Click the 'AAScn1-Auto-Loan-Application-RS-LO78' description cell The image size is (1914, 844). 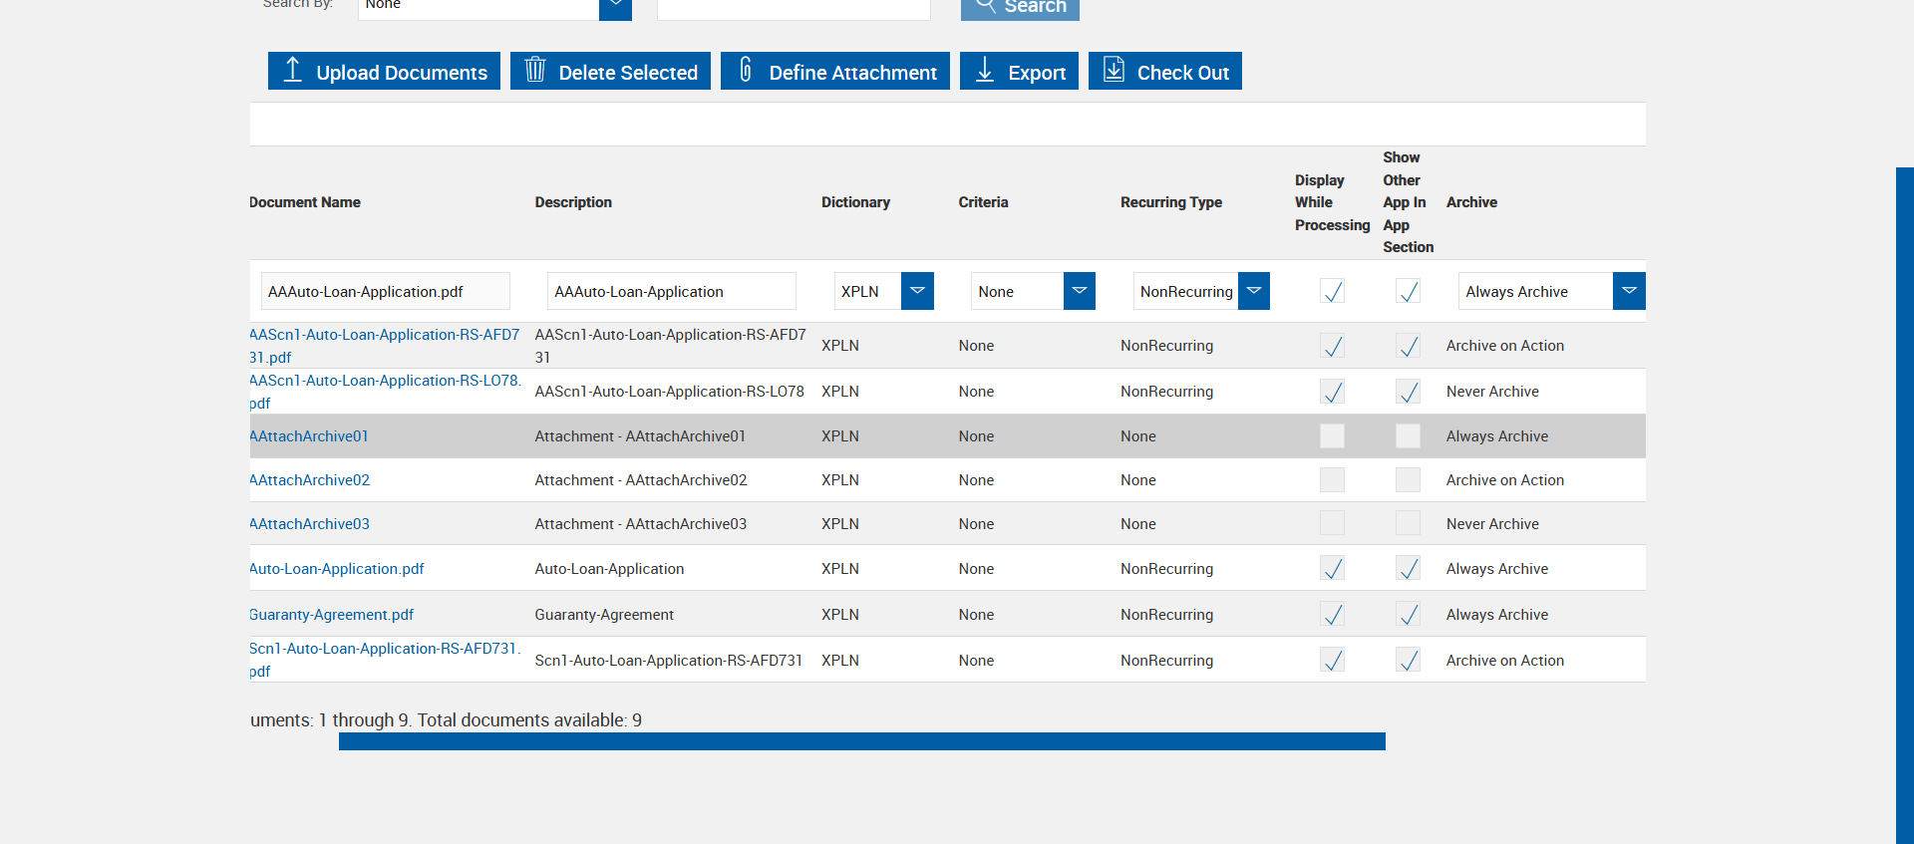(670, 392)
